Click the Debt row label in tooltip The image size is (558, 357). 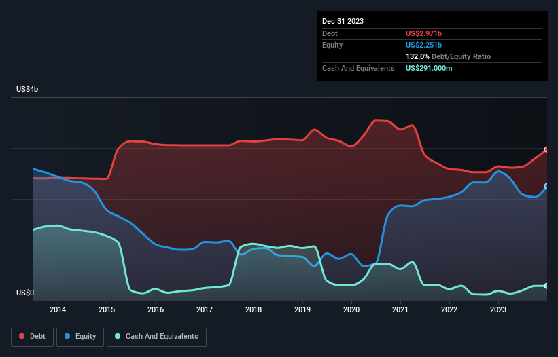[x=330, y=33]
